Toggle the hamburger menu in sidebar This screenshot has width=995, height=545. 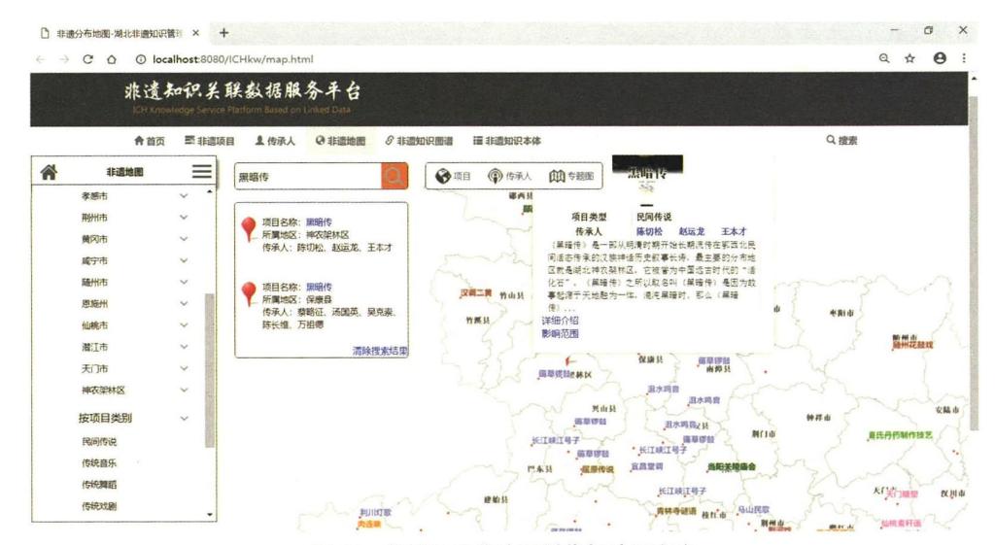[x=201, y=172]
